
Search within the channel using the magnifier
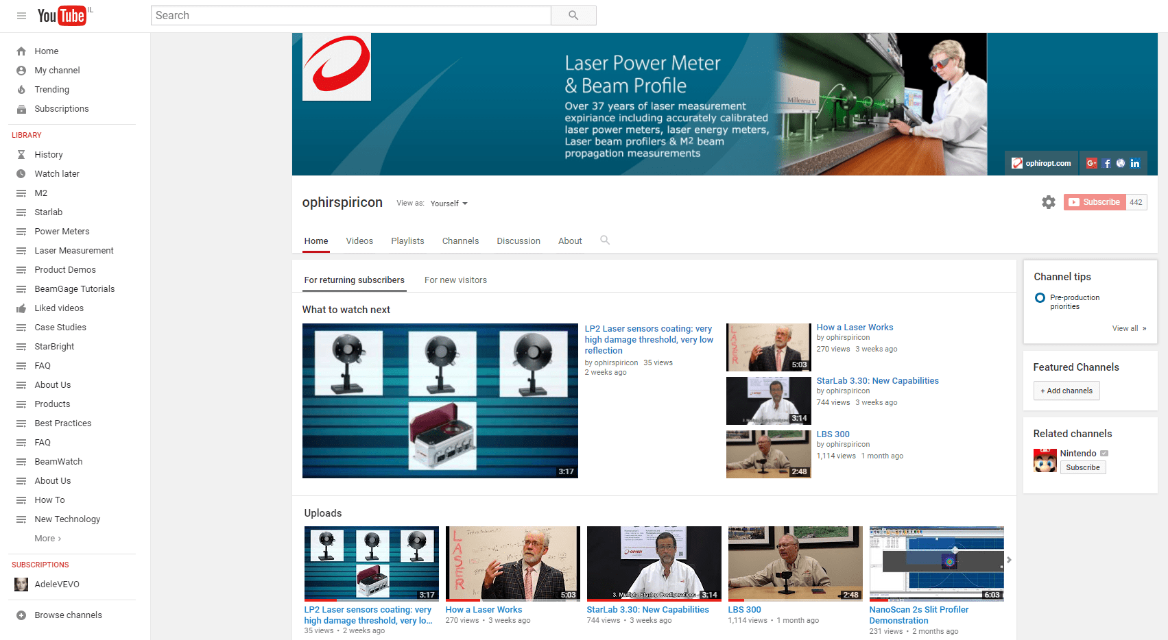tap(605, 241)
